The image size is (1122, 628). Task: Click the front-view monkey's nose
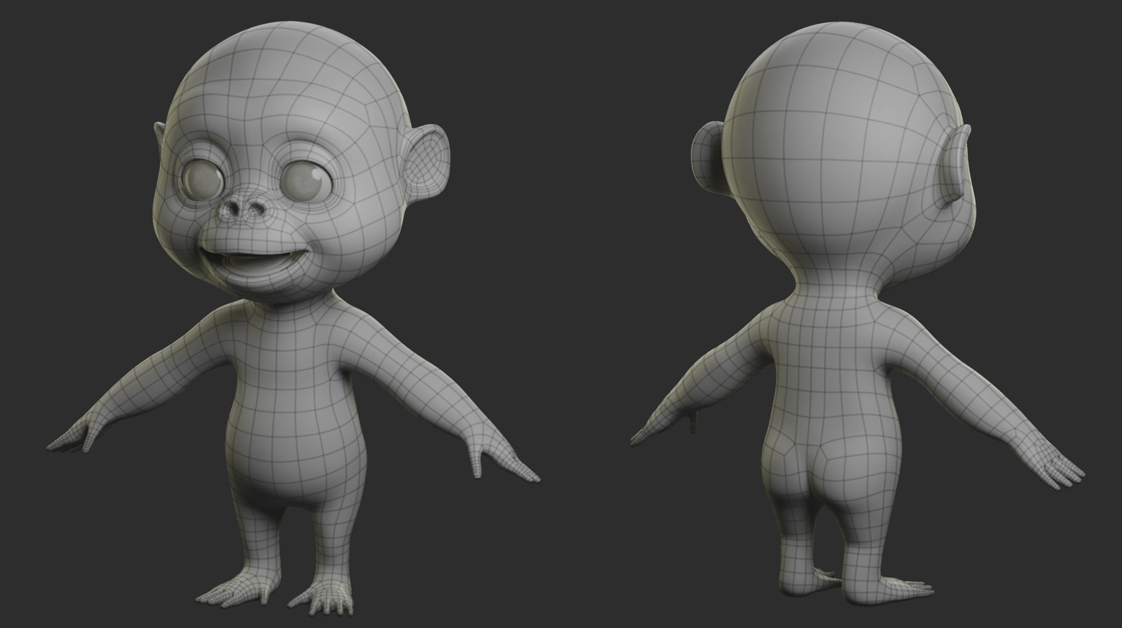click(x=242, y=209)
